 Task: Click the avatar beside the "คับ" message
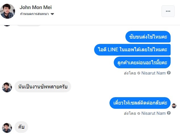pyautogui.click(x=7, y=128)
